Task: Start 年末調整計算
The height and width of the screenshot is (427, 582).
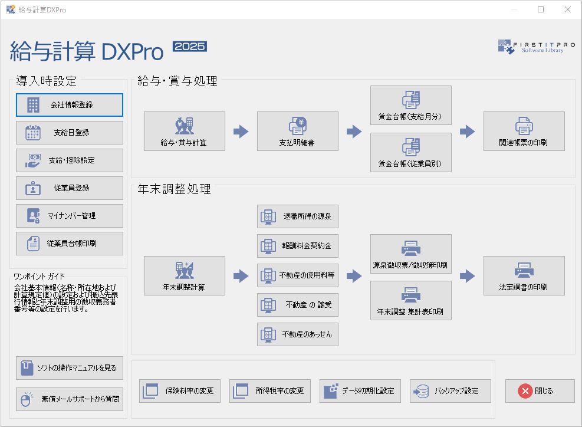Action: (x=185, y=275)
